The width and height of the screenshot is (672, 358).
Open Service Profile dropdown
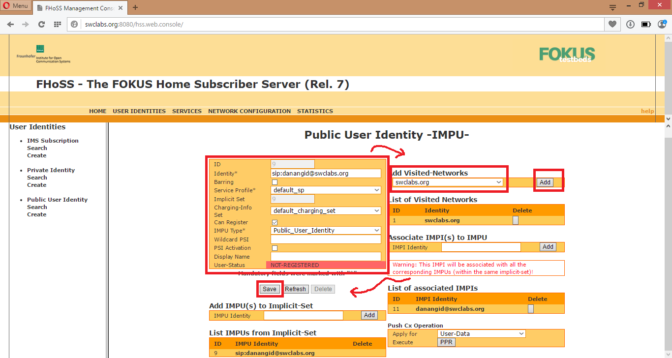click(x=326, y=190)
